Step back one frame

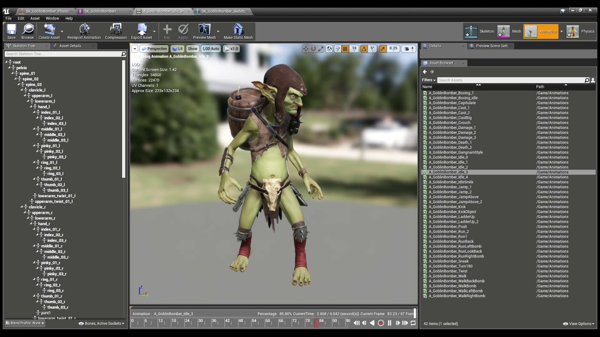pos(364,323)
